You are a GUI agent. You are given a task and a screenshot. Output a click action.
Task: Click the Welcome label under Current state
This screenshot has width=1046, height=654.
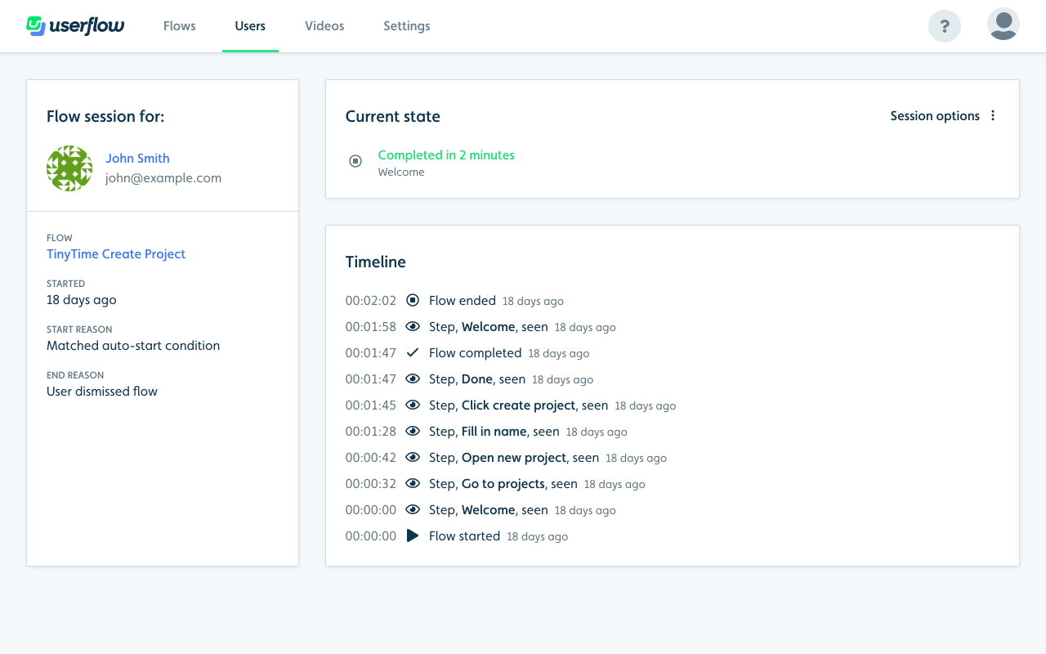point(401,172)
